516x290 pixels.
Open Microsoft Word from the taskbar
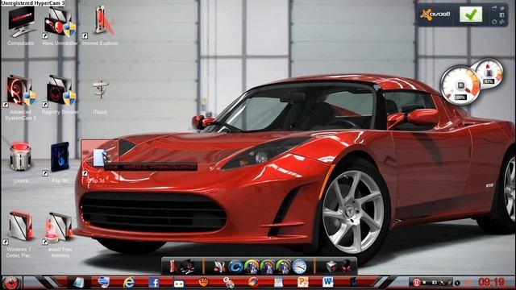[x=328, y=282]
